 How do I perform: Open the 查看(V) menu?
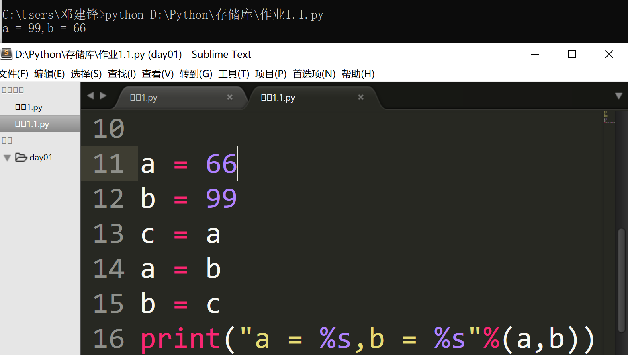tap(157, 74)
